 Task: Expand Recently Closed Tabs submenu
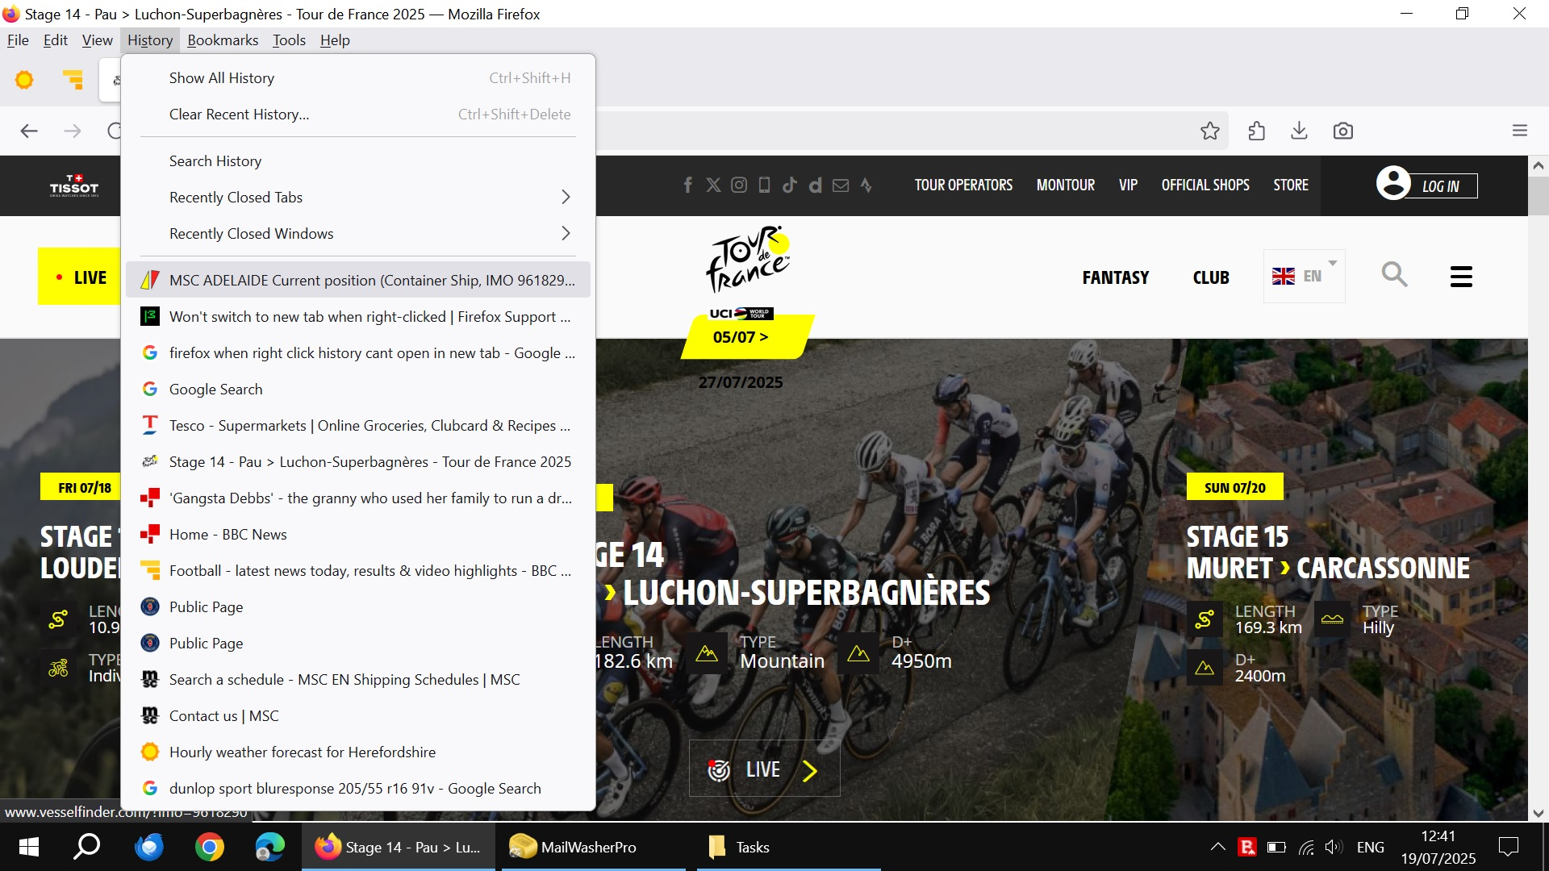click(358, 198)
